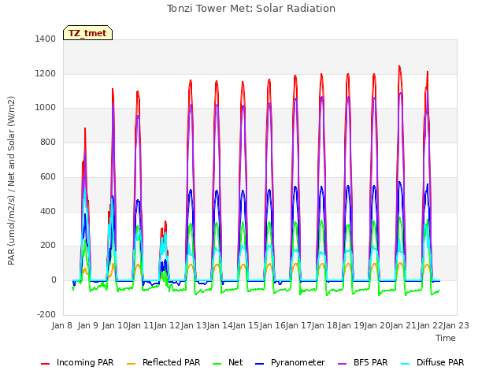Select the Reflected PAR legend label
504x378 pixels.
click(172, 362)
